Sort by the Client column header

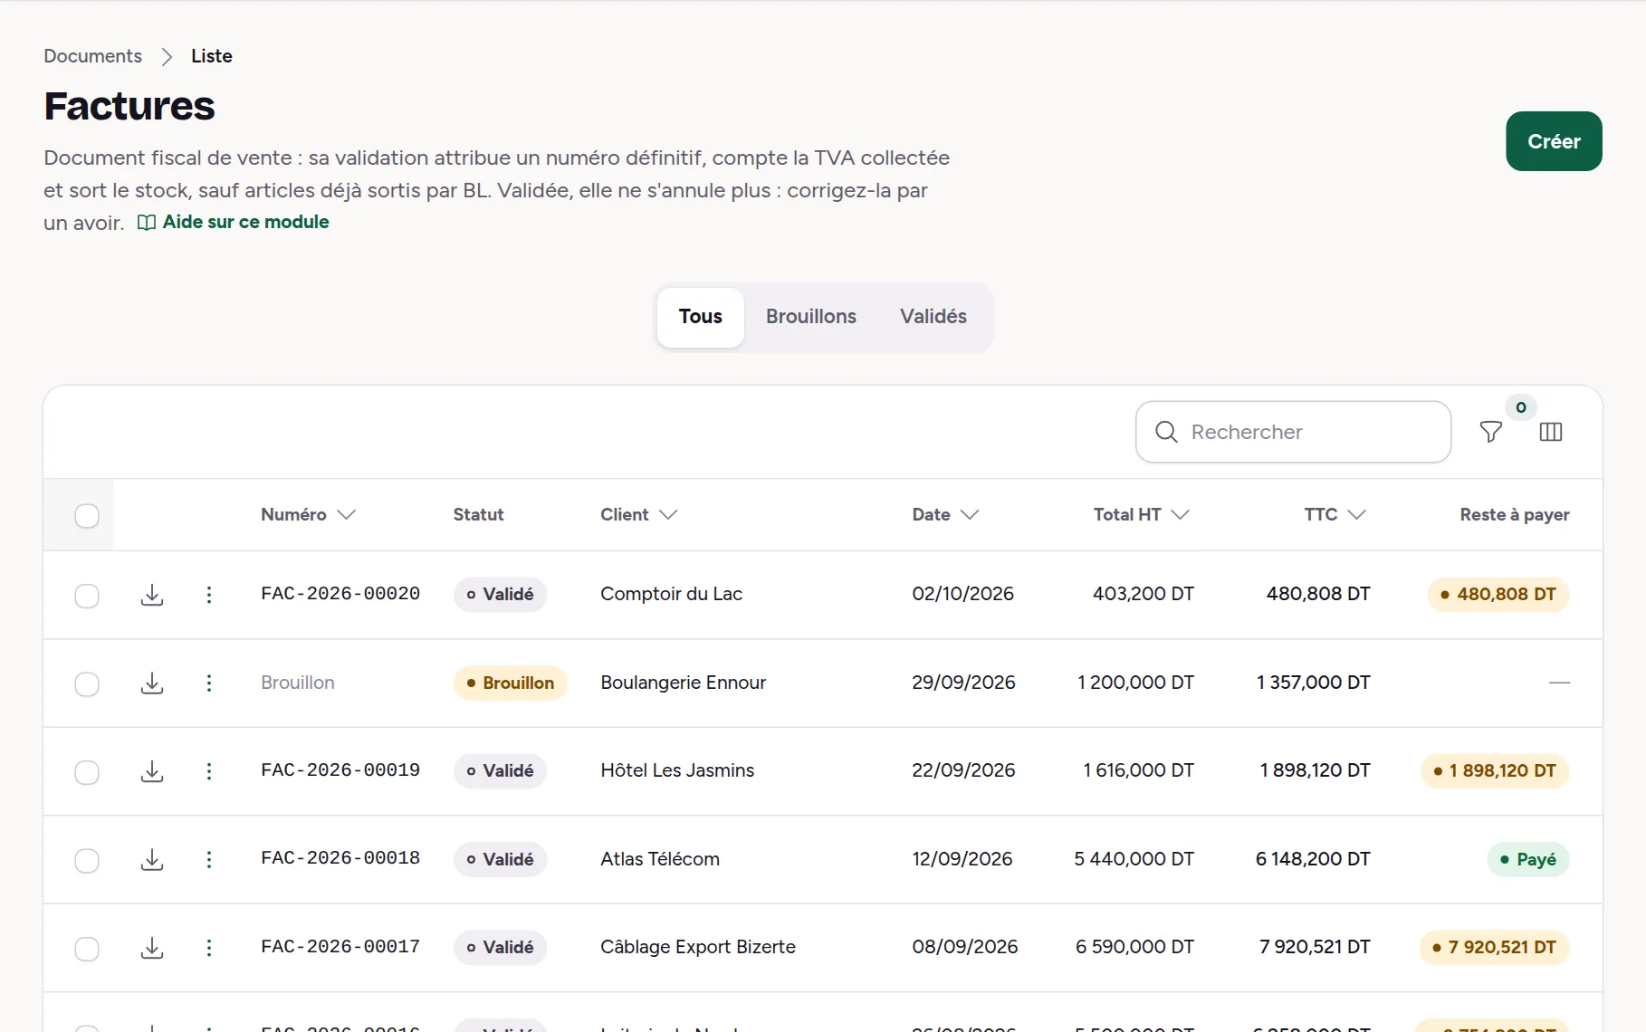(638, 514)
